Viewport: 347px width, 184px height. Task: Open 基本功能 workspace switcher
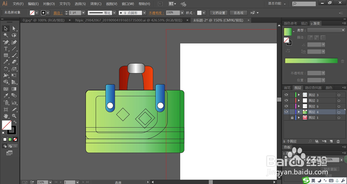277,4
